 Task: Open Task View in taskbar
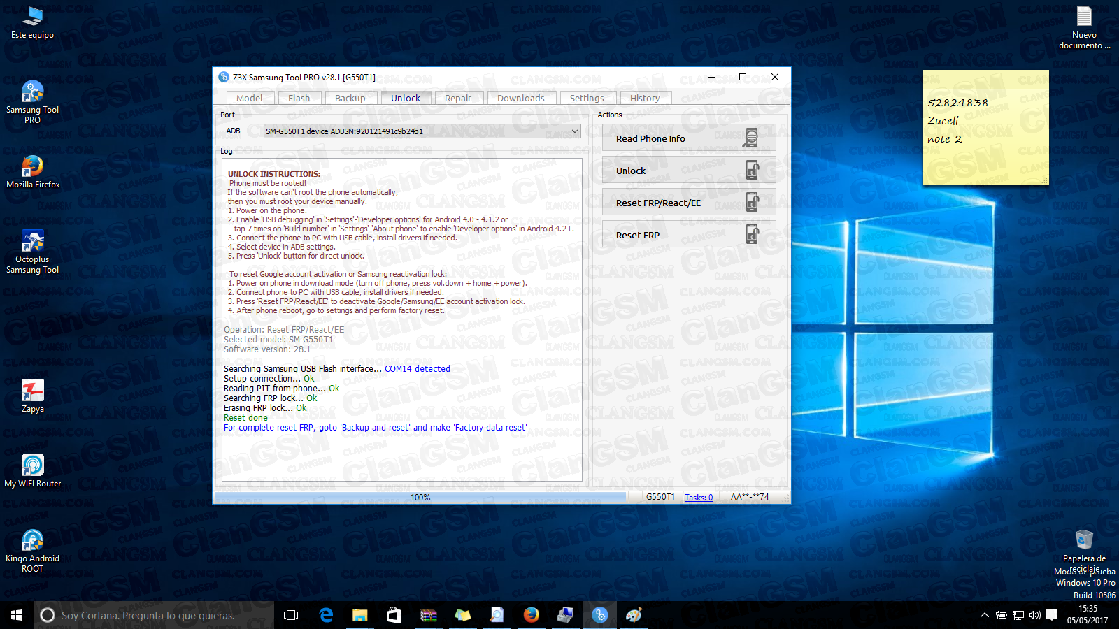(x=291, y=615)
